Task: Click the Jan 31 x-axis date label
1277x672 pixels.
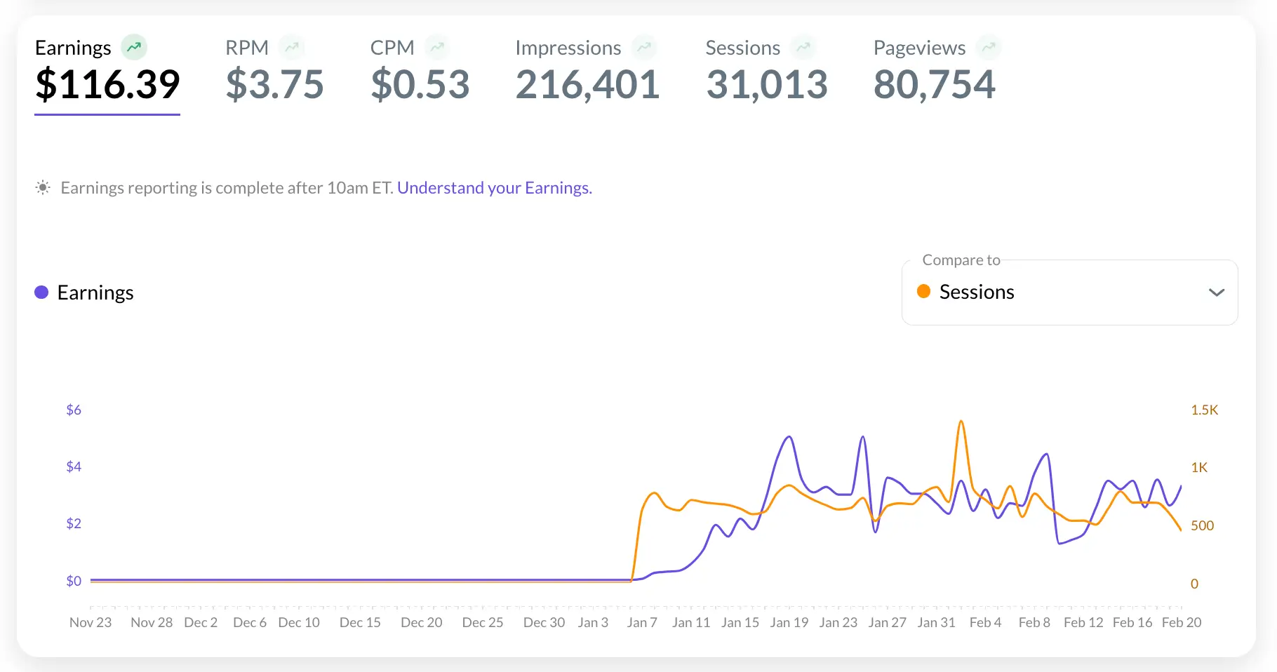Action: 937,622
